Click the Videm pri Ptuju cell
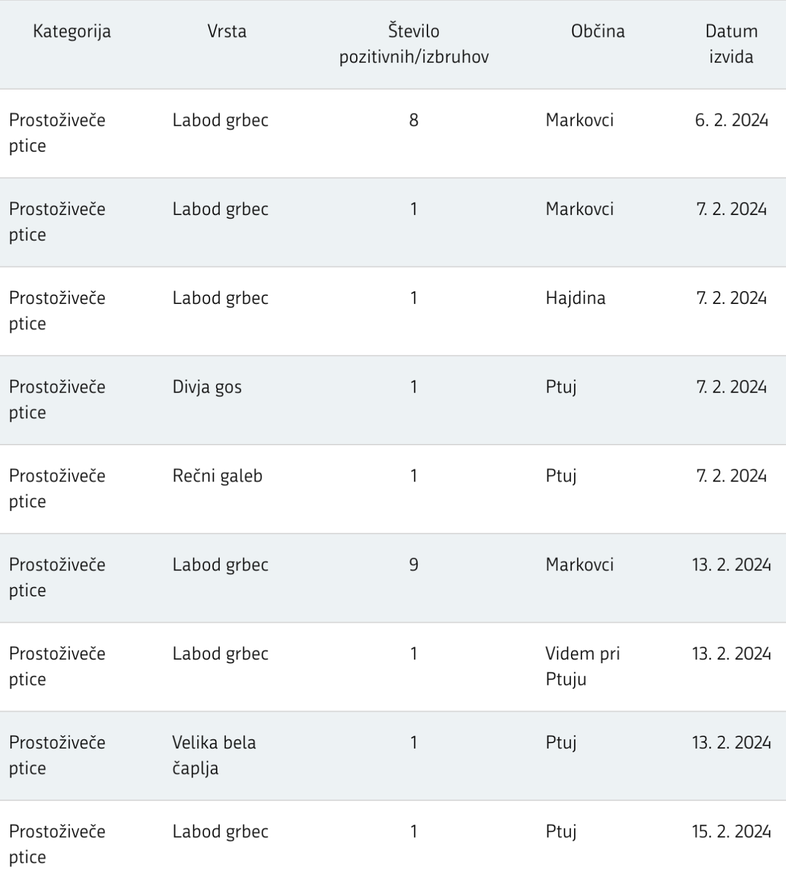 (582, 666)
